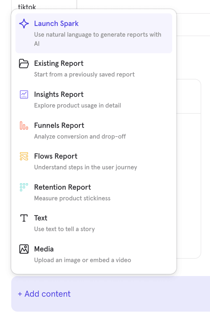This screenshot has height=321, width=210.
Task: Click the Media image icon
Action: [24, 249]
